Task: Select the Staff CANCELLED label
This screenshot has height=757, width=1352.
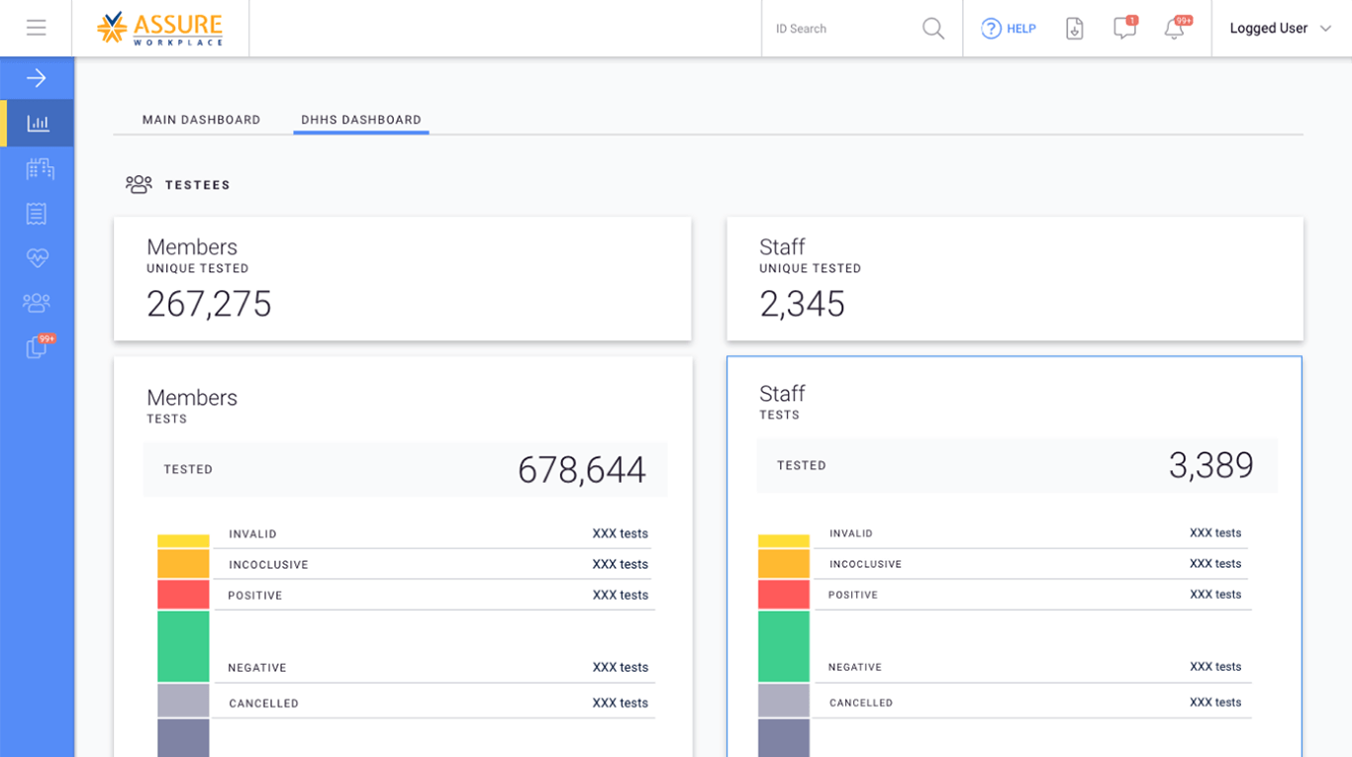Action: coord(861,703)
